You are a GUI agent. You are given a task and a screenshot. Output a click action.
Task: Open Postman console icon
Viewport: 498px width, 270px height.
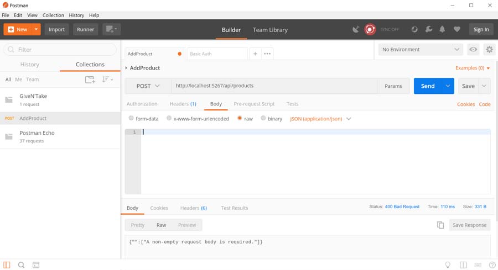point(36,265)
